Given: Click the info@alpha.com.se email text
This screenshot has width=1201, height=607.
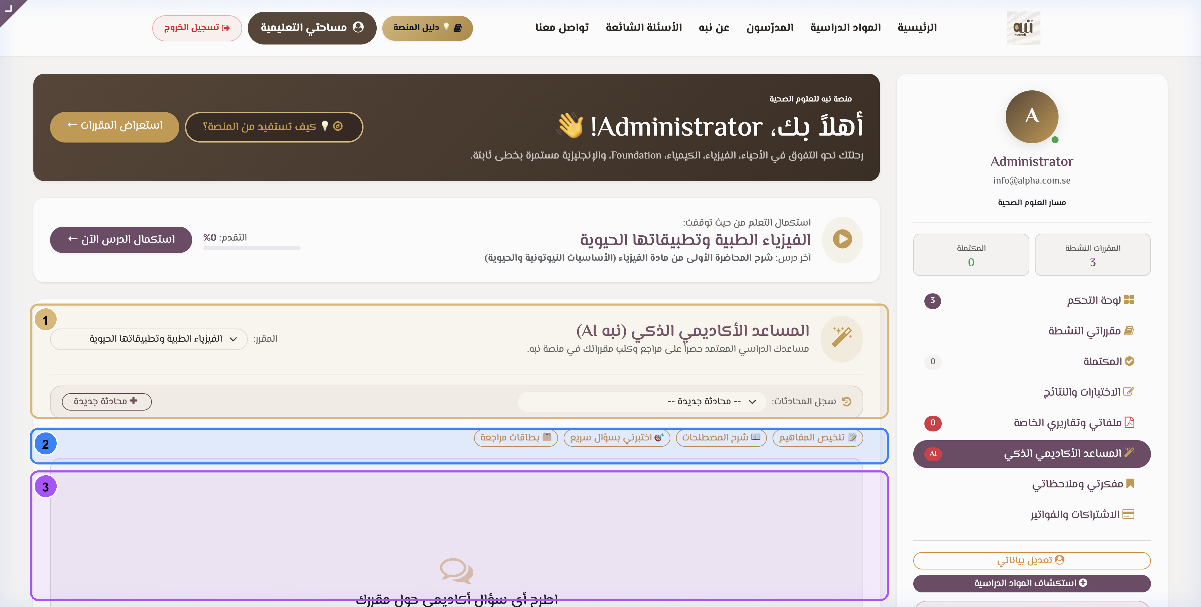Looking at the screenshot, I should (1031, 180).
